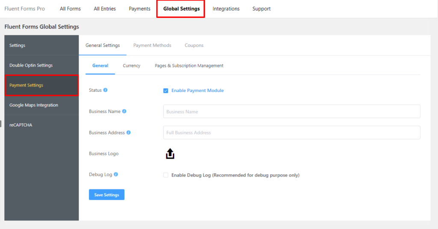Click the info icon next to Business Name
Viewport: 438px width, 229px height.
(124, 111)
